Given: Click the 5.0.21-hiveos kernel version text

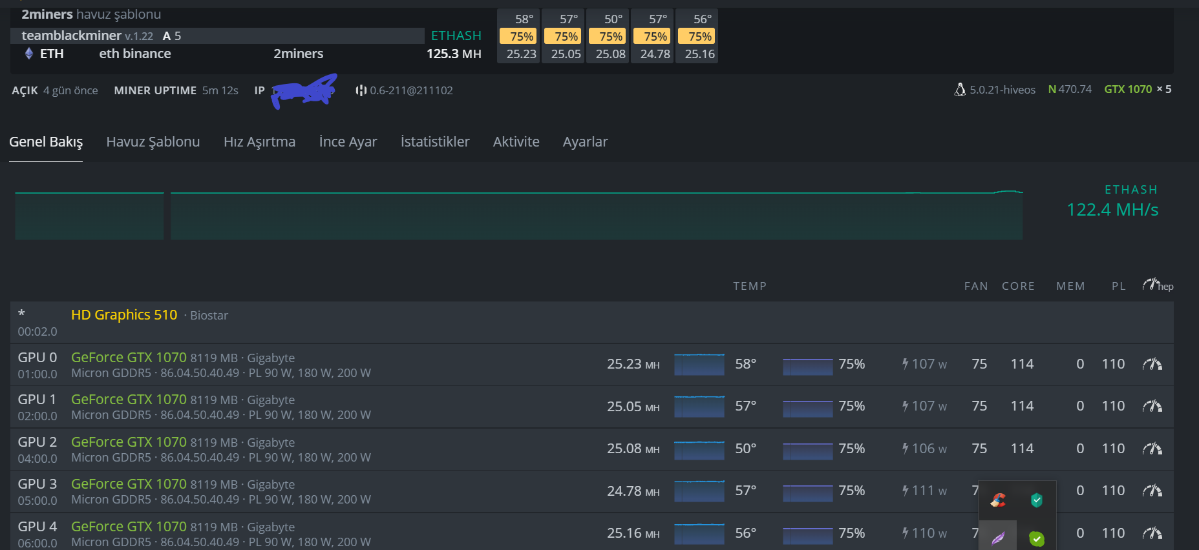Looking at the screenshot, I should (x=1003, y=90).
